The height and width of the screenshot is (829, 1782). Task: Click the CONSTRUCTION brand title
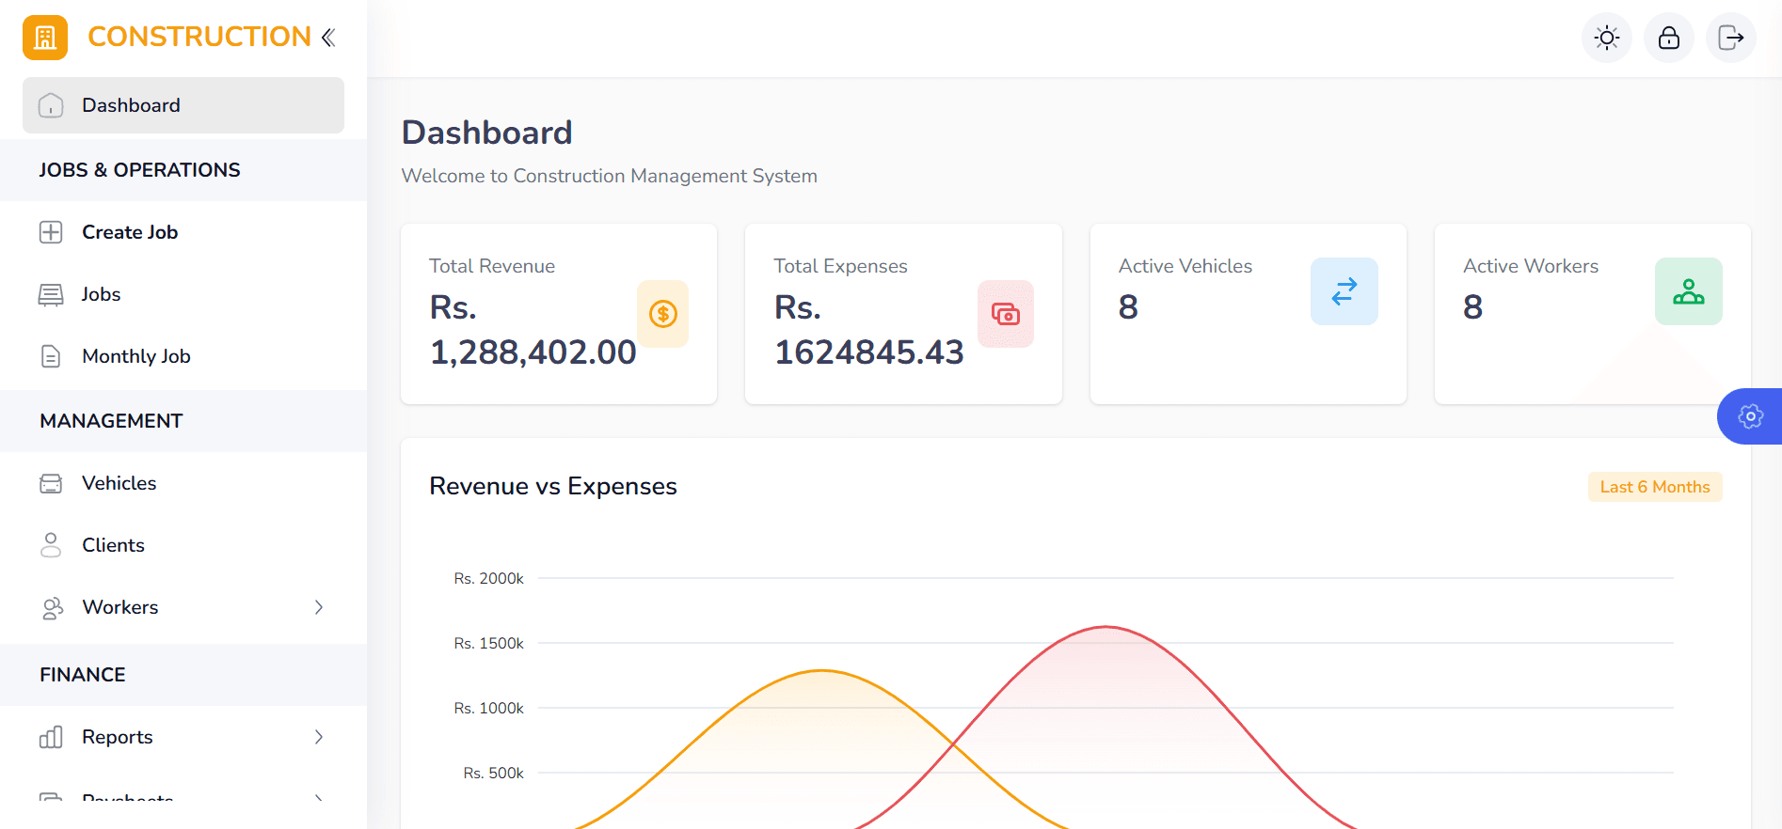click(x=199, y=37)
